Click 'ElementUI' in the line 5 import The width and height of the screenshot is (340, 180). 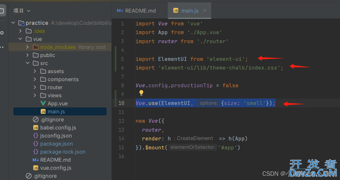pos(172,59)
